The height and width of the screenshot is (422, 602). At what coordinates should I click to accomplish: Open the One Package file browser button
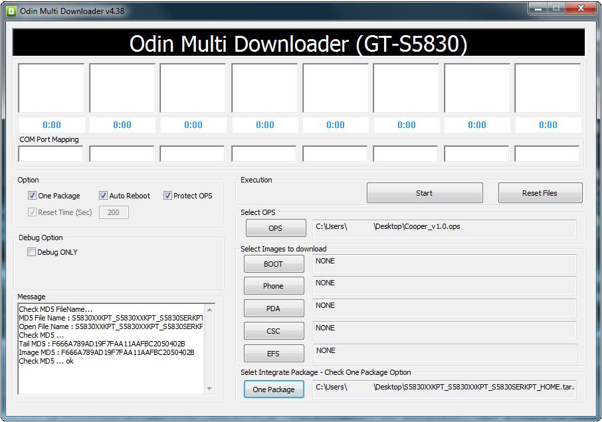[x=274, y=389]
